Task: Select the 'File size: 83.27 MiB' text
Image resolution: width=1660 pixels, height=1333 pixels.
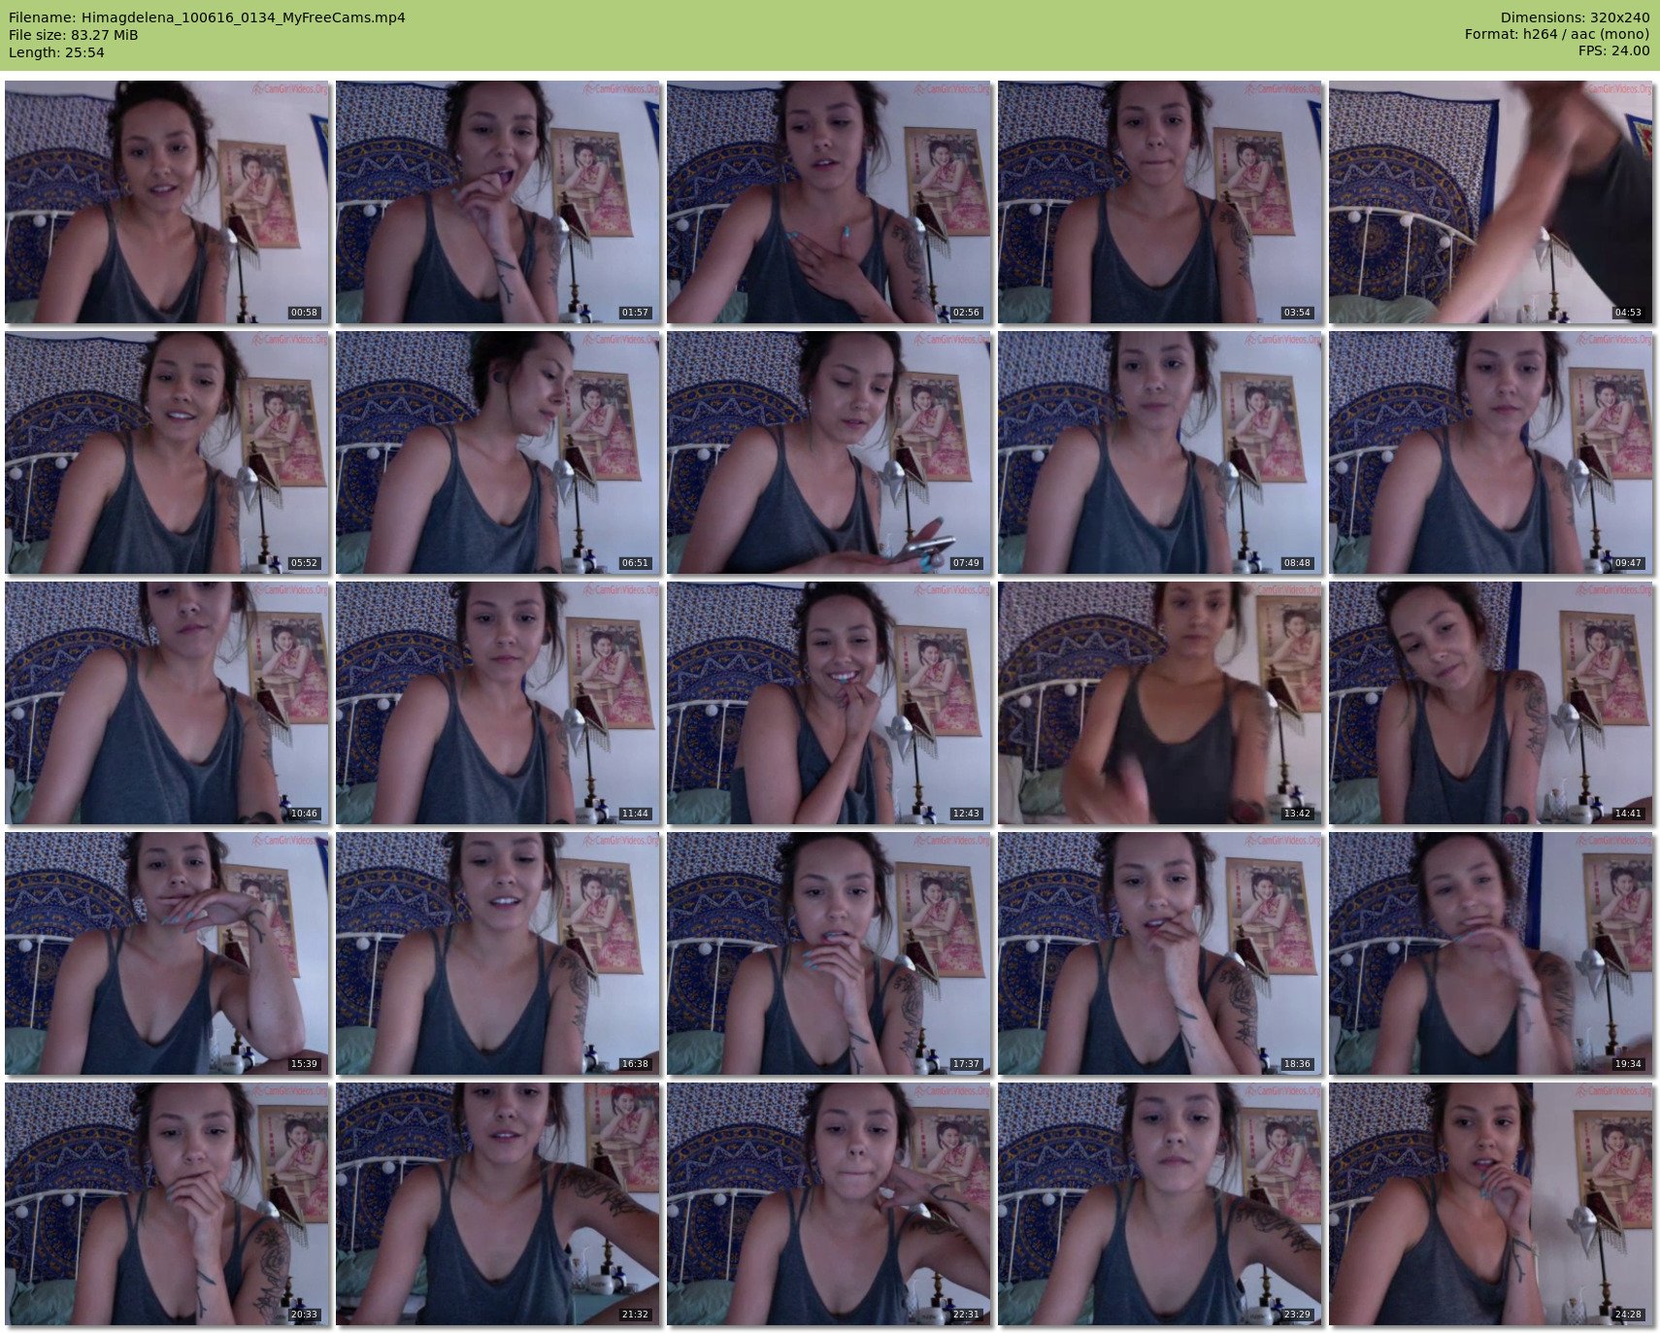Action: click(74, 35)
